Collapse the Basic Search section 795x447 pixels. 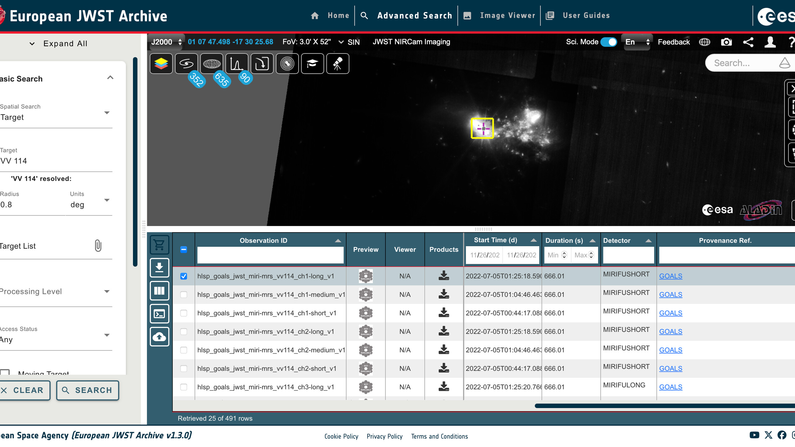110,78
